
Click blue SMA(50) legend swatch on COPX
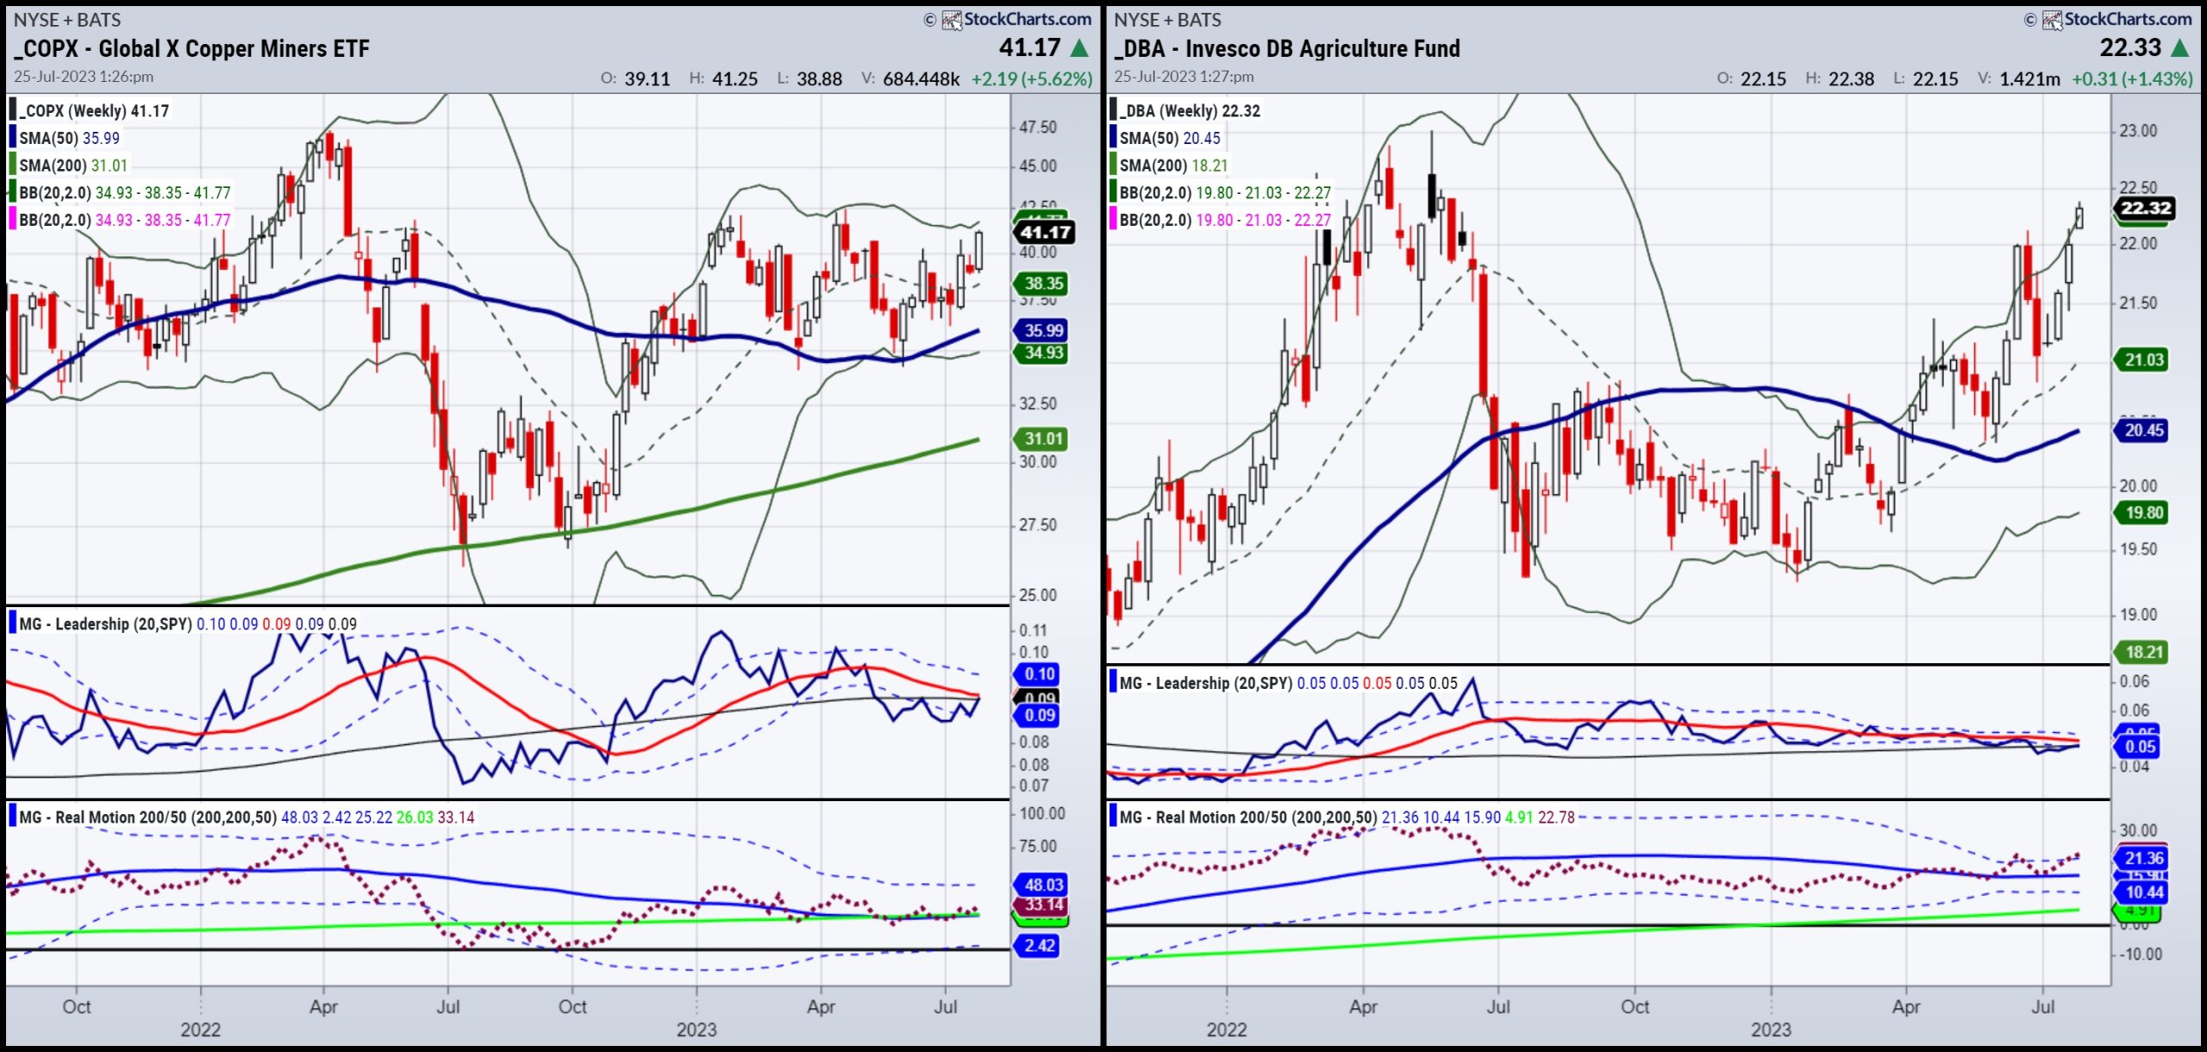[13, 138]
